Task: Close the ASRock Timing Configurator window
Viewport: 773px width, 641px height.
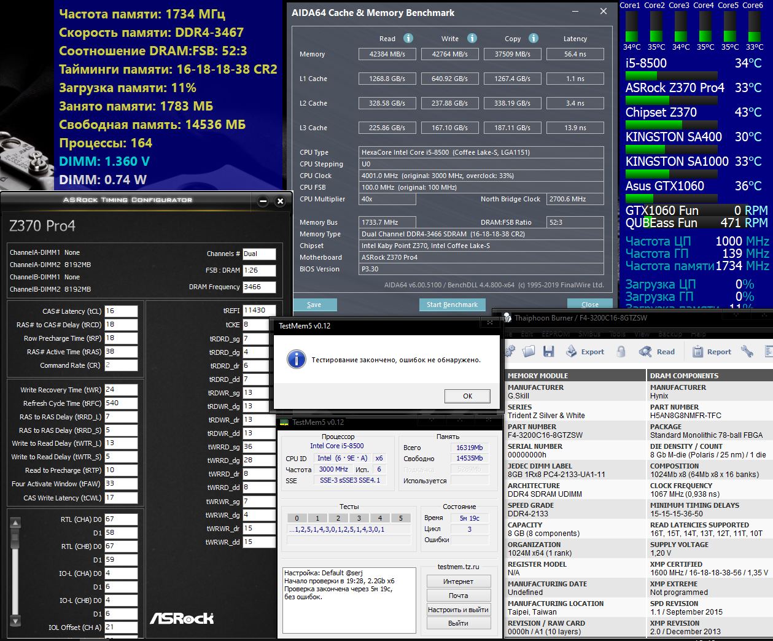Action: pyautogui.click(x=280, y=201)
